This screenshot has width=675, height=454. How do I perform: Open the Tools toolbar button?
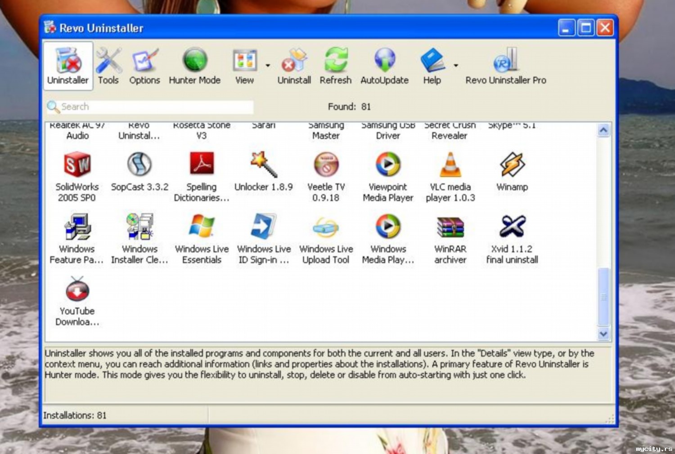click(x=108, y=66)
